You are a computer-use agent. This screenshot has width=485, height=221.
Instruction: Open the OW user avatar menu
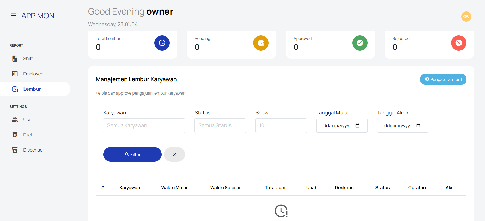pyautogui.click(x=466, y=17)
